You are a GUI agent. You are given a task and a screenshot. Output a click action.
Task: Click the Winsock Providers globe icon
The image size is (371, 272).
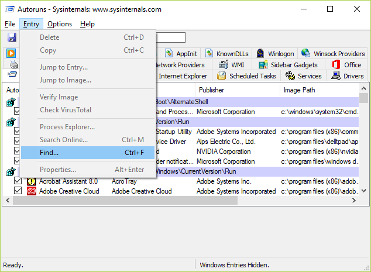click(x=305, y=53)
